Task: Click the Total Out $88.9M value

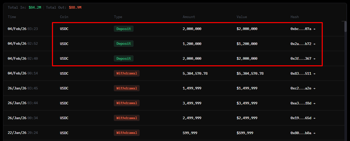Action: 75,8
